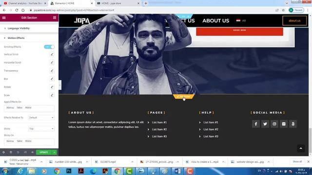This screenshot has height=175, width=312.
Task: Open the Update save options arrow
Action: pos(54,152)
